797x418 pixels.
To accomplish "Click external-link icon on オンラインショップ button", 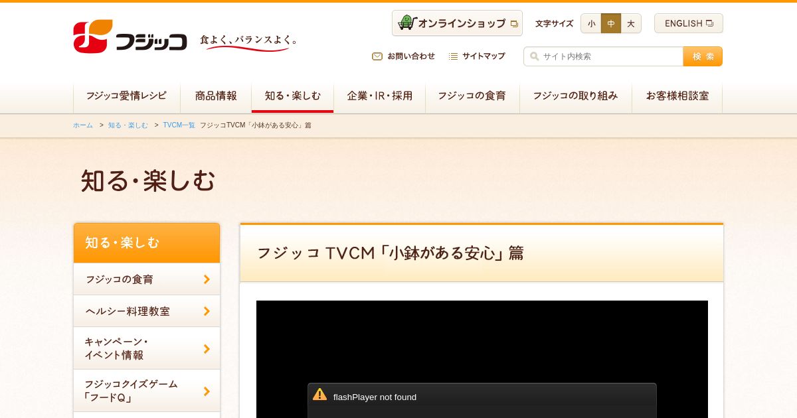I will click(514, 24).
